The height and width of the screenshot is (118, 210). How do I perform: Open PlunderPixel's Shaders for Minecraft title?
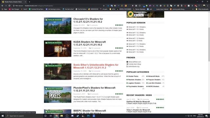tap(94, 89)
